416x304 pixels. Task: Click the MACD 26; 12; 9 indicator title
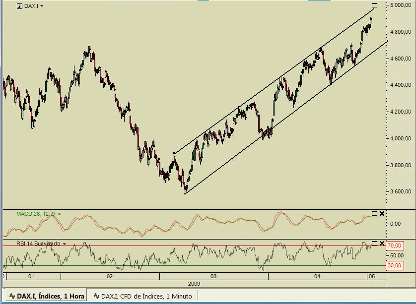coord(36,214)
